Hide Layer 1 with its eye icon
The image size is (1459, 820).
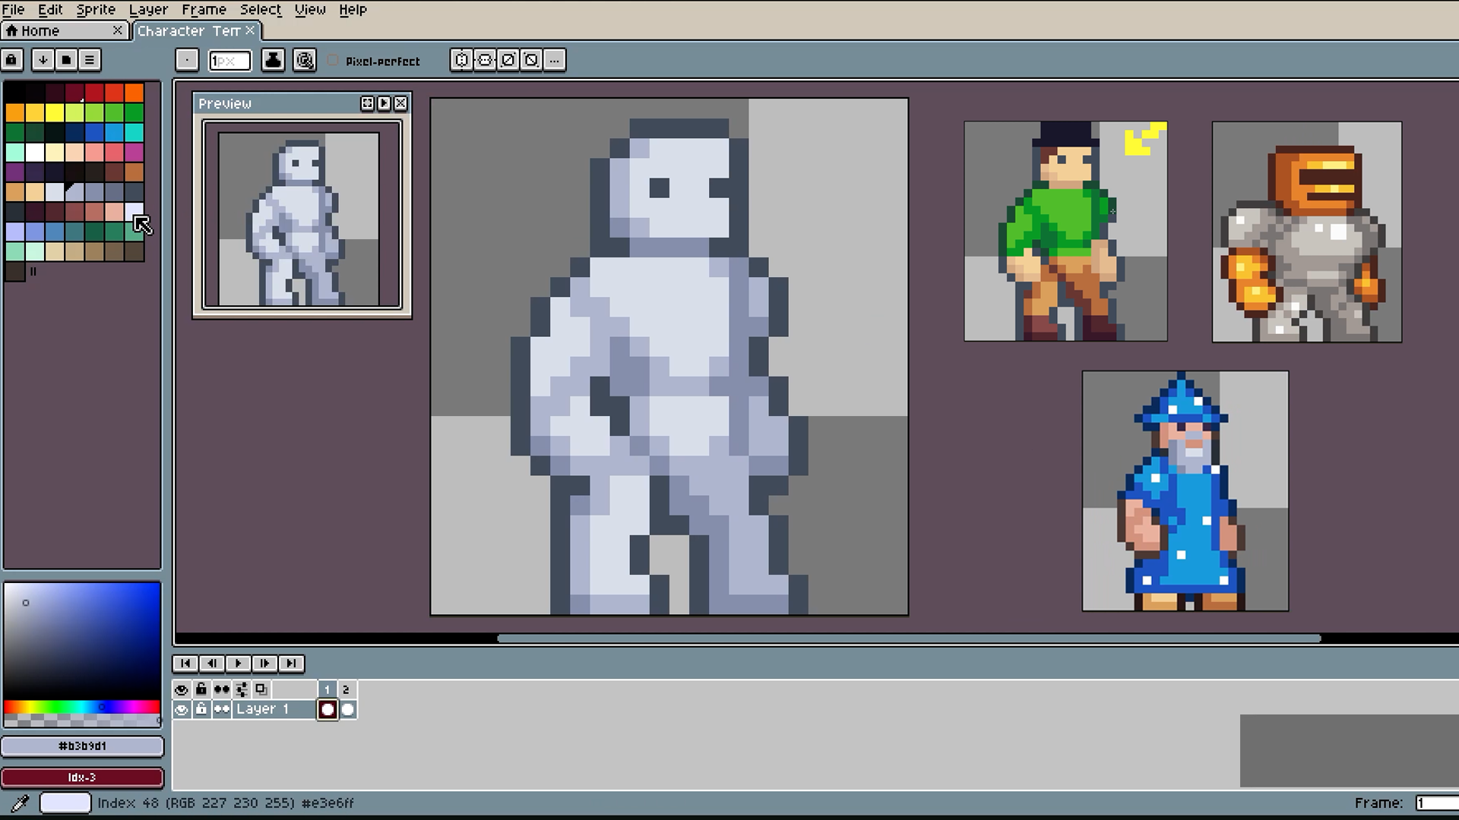(181, 709)
